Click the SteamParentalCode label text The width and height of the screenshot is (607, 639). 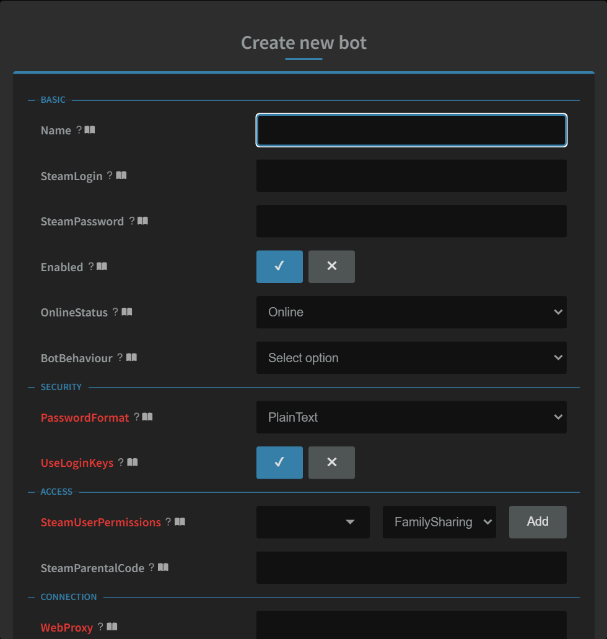[x=92, y=568]
